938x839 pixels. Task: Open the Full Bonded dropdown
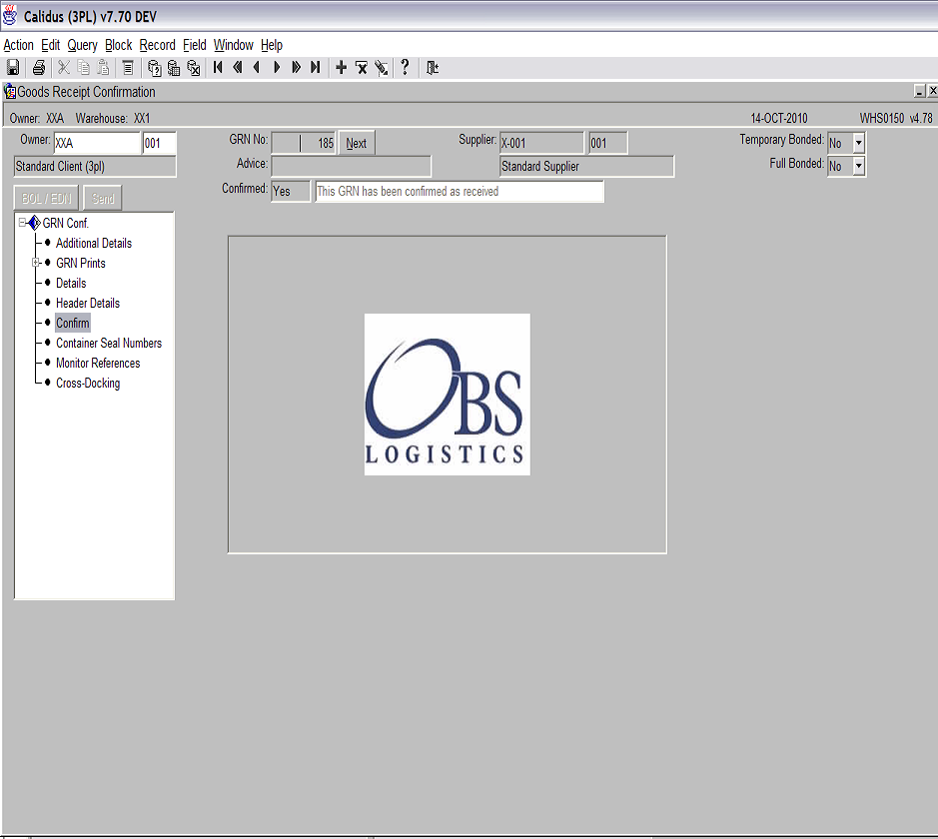pyautogui.click(x=859, y=166)
